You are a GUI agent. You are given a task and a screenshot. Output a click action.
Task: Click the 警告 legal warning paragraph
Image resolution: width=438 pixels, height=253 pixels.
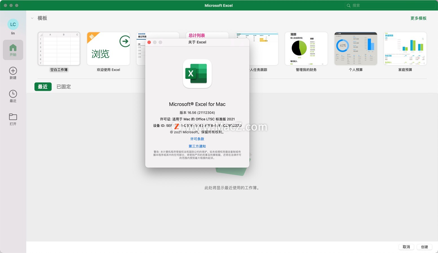[197, 155]
